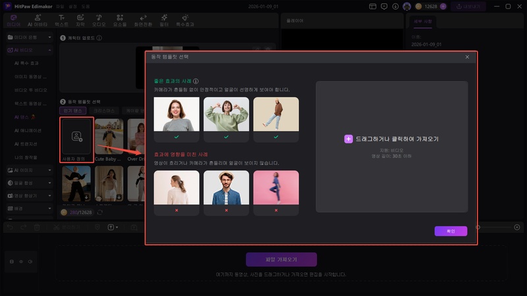Image resolution: width=527 pixels, height=296 pixels.
Task: Open the 필터 (Filter) toolbar tab
Action: tap(164, 21)
